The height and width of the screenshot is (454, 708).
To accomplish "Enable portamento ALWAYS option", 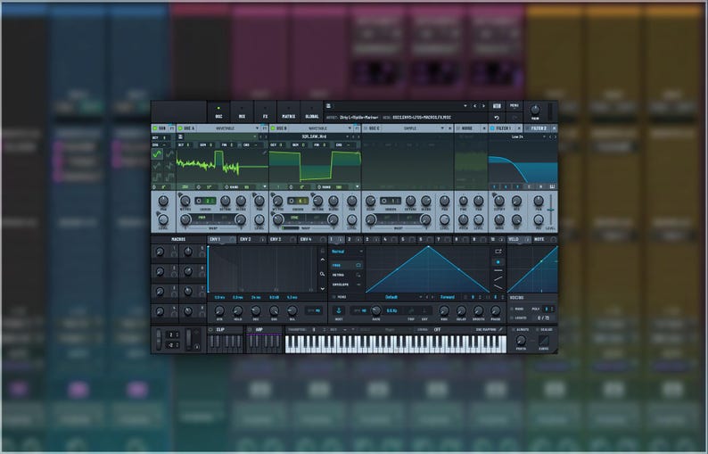I will click(513, 330).
